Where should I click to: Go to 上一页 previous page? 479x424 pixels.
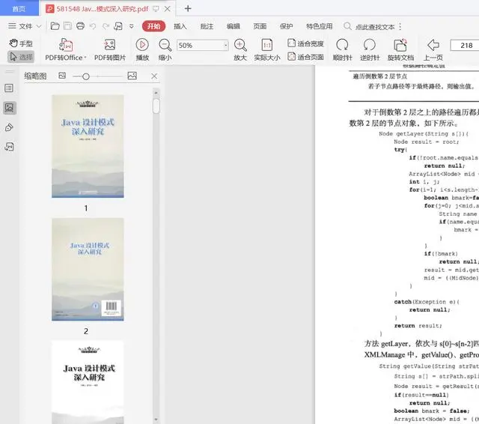433,49
